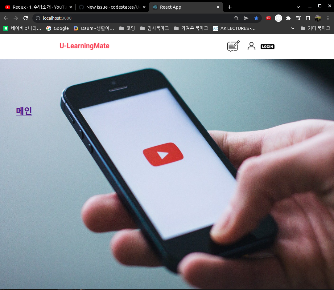
Task: Expand the 가져온 북마크 folder
Action: pyautogui.click(x=191, y=28)
